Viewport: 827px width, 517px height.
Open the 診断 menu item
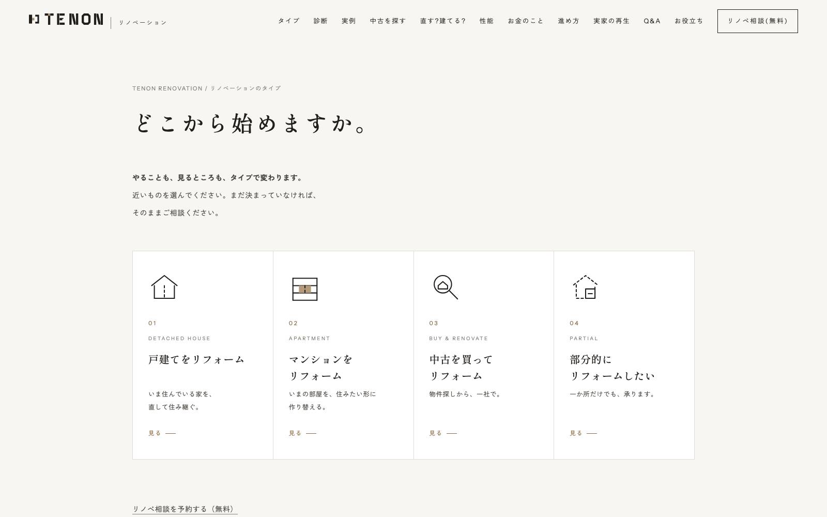320,21
